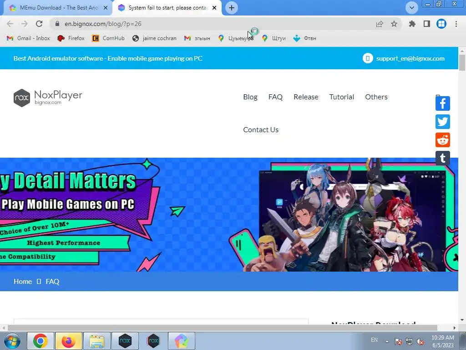Image resolution: width=466 pixels, height=350 pixels.
Task: Open the FAQ navigation item
Action: tap(275, 97)
